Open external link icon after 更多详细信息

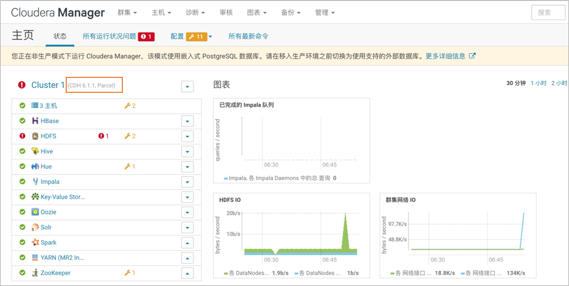(x=472, y=56)
